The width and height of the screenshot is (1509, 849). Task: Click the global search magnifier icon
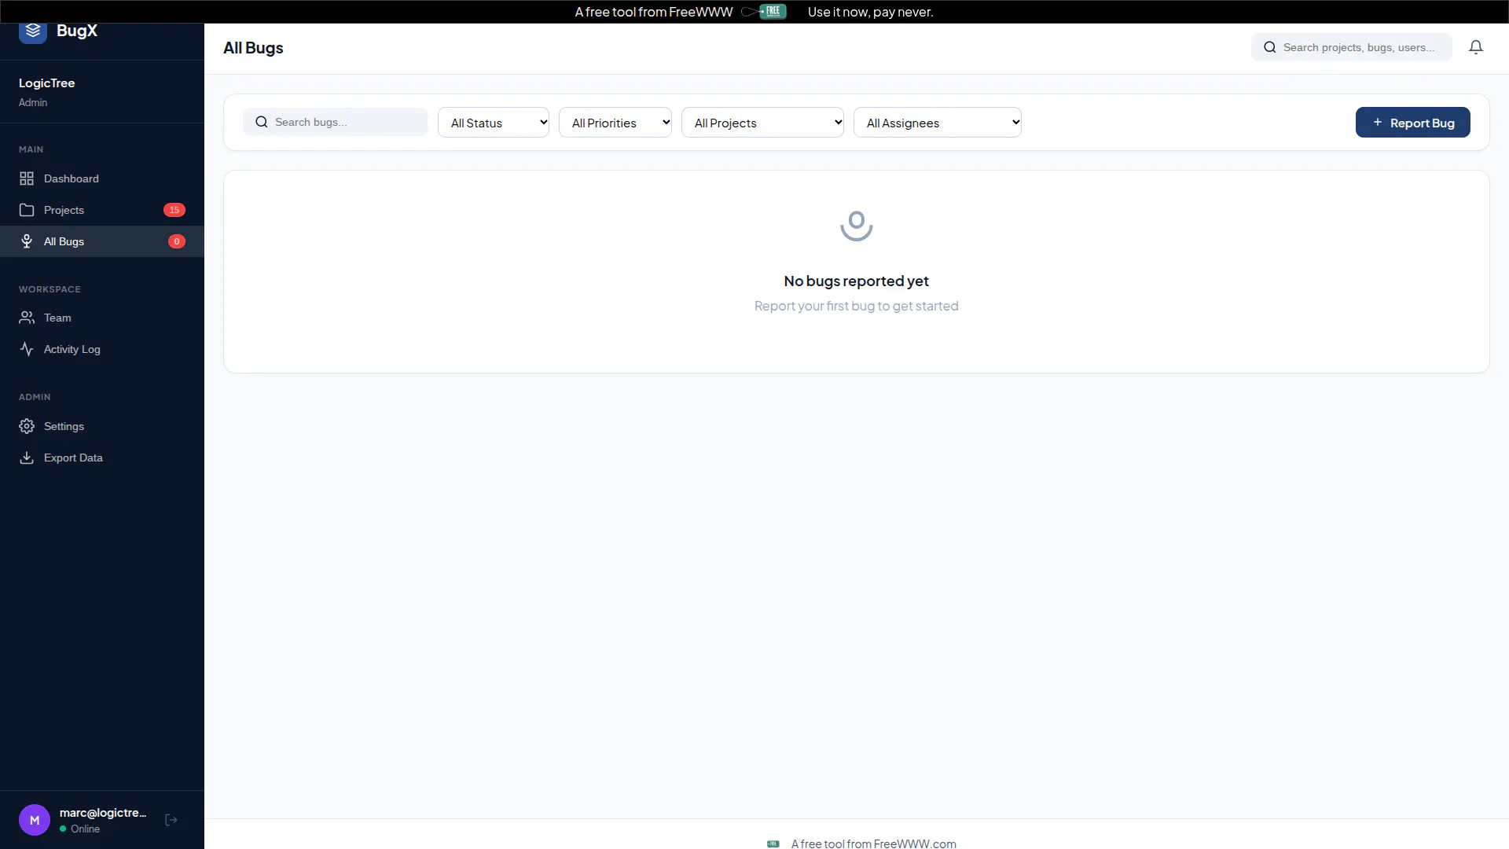click(1270, 47)
